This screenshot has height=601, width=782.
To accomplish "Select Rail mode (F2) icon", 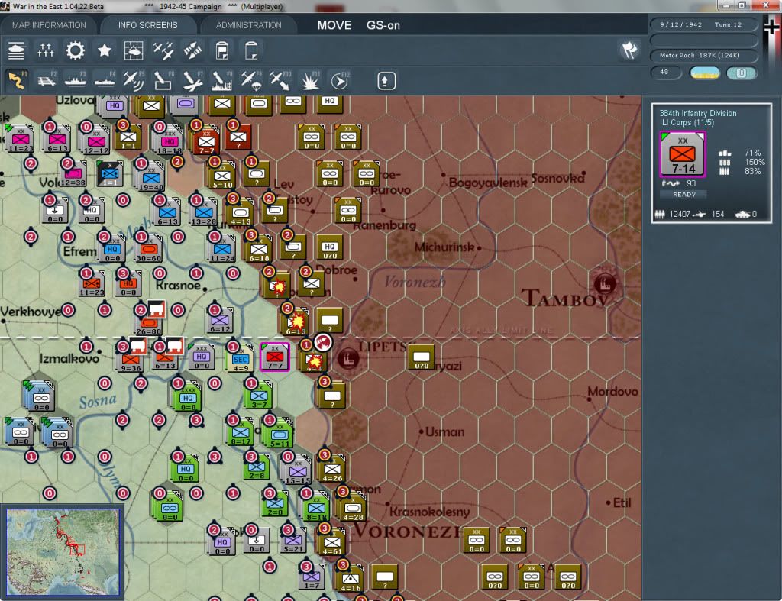I will (47, 80).
